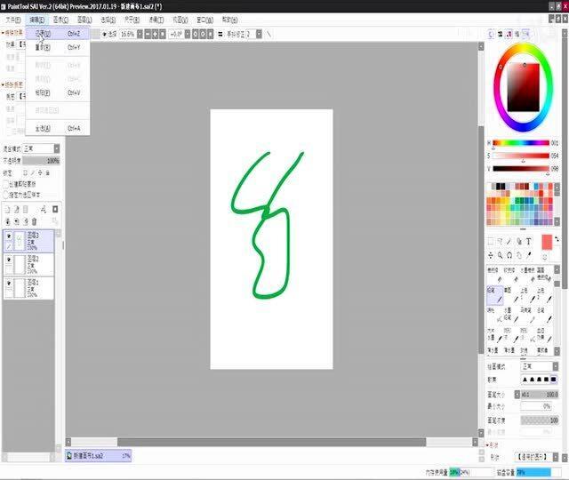Screen dimensions: 569x480
Task: Click the document tab at bottom of canvas
Action: coord(100,454)
